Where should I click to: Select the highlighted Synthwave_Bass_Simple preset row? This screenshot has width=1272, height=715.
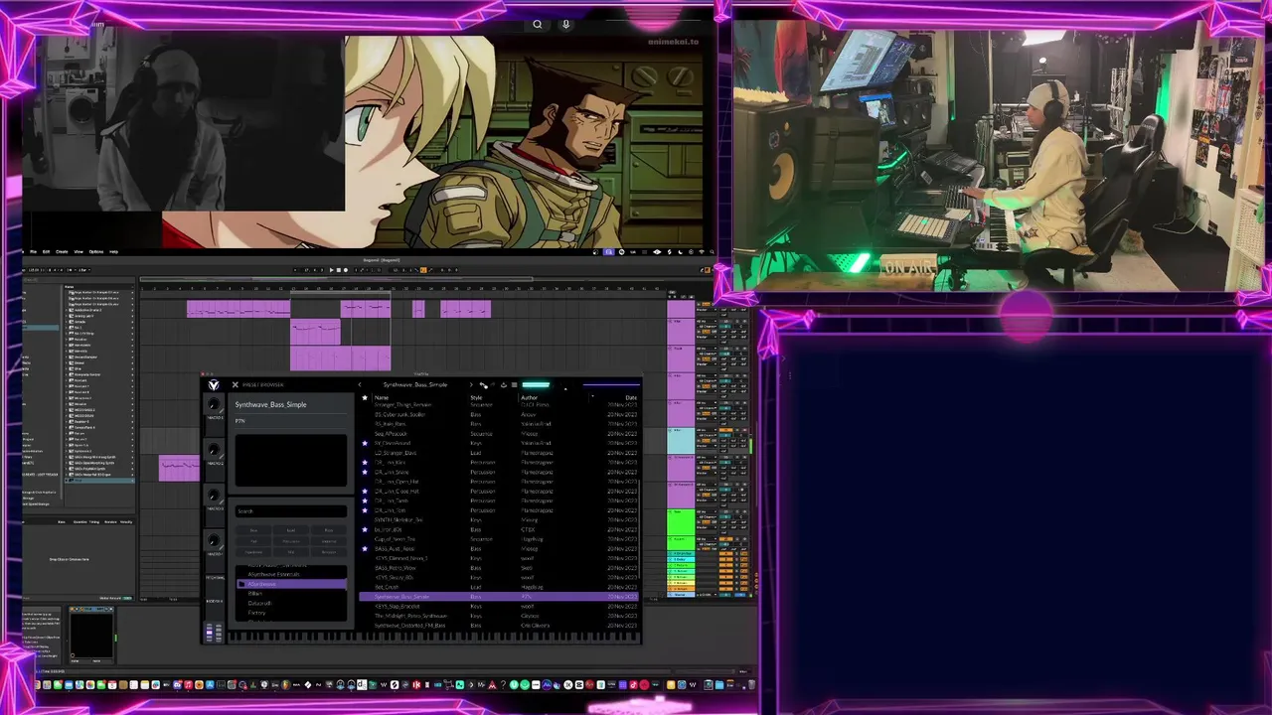[499, 597]
